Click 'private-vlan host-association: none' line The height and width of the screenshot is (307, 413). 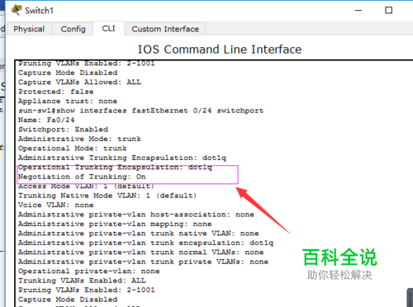[136, 215]
